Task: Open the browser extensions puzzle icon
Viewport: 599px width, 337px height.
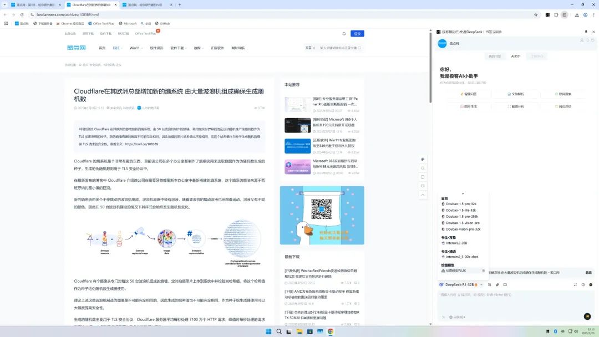Action: pyautogui.click(x=556, y=14)
